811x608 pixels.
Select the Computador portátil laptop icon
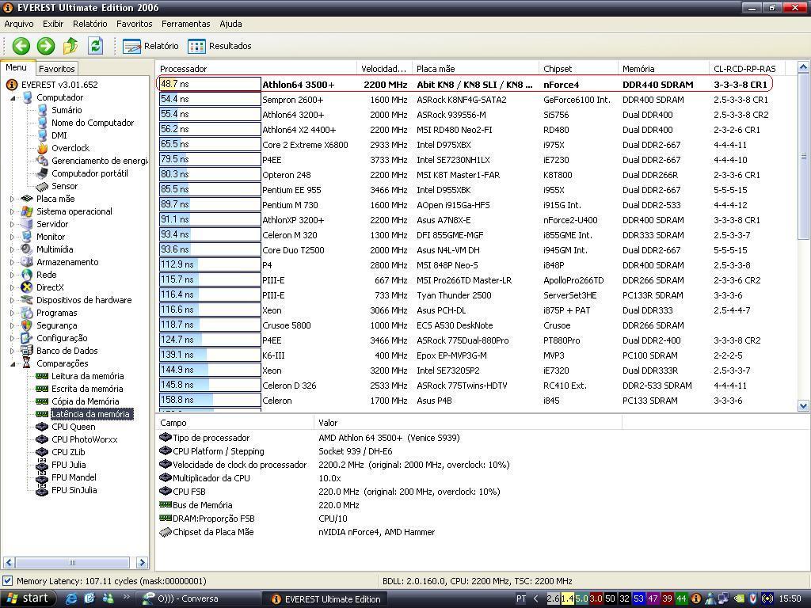(x=43, y=173)
